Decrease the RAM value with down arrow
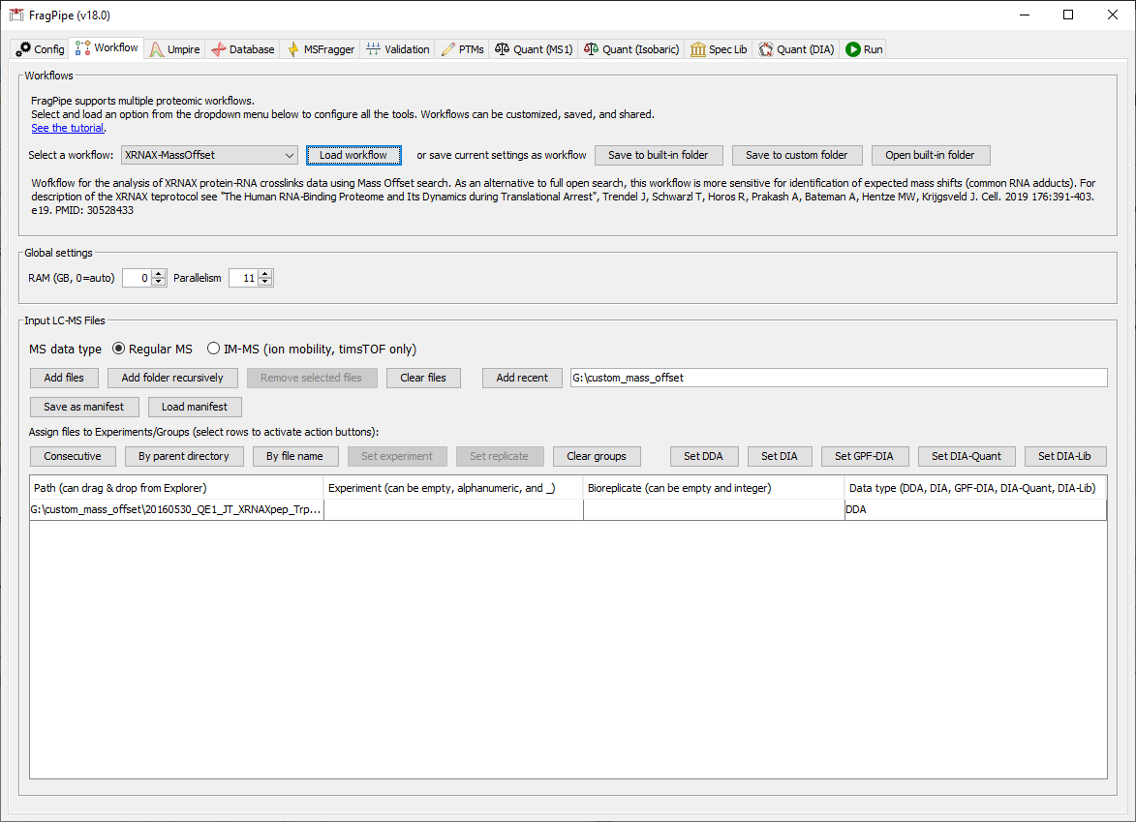 [x=159, y=282]
